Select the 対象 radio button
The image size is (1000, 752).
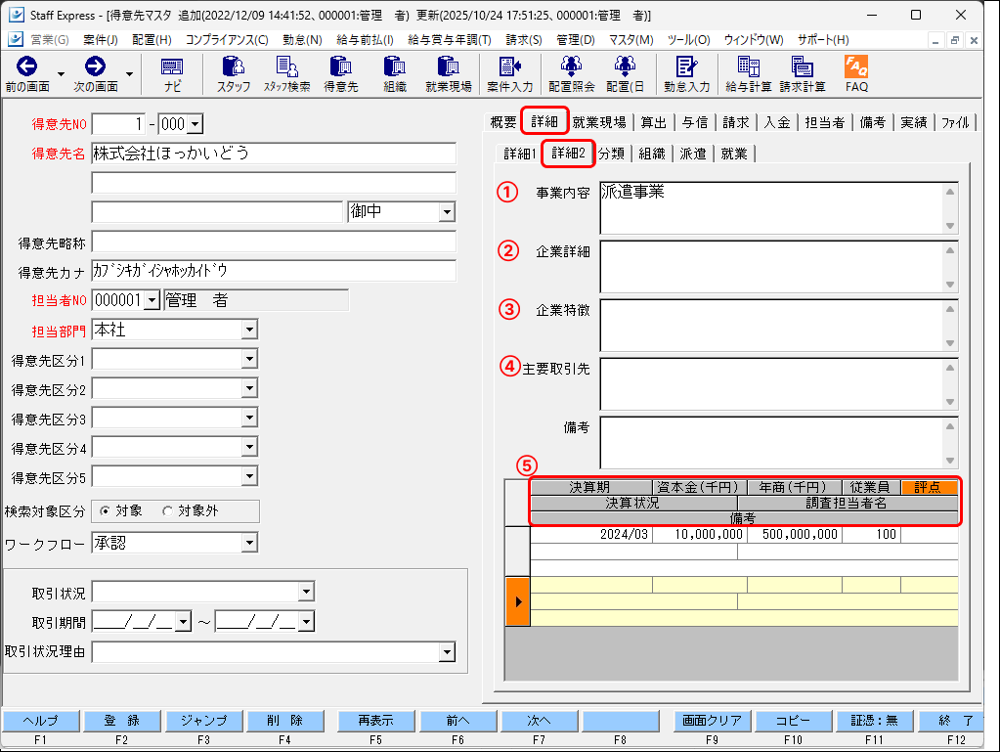(106, 511)
